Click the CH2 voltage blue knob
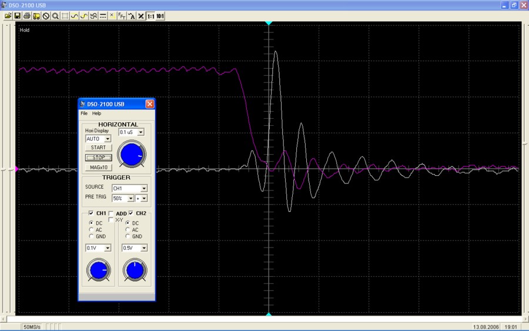 (x=135, y=270)
